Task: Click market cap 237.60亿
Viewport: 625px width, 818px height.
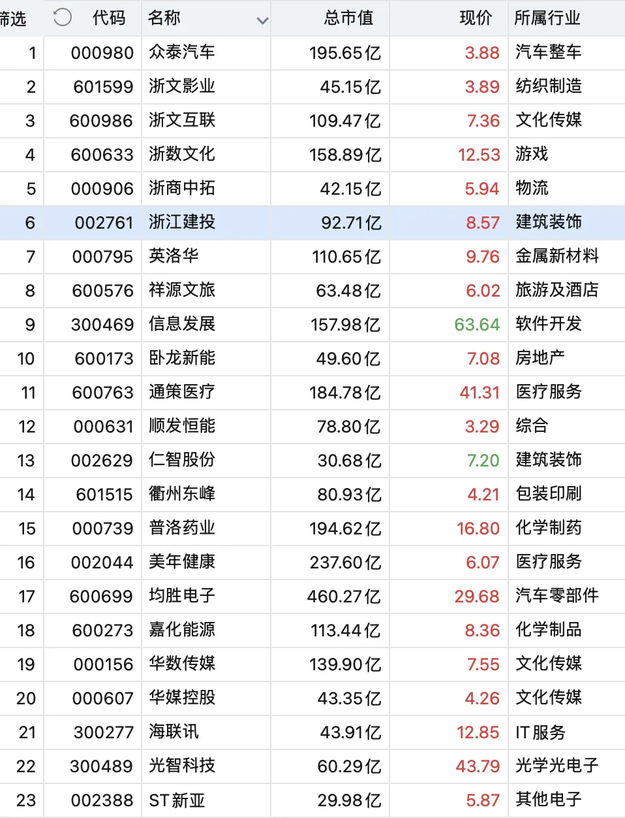Action: [345, 563]
